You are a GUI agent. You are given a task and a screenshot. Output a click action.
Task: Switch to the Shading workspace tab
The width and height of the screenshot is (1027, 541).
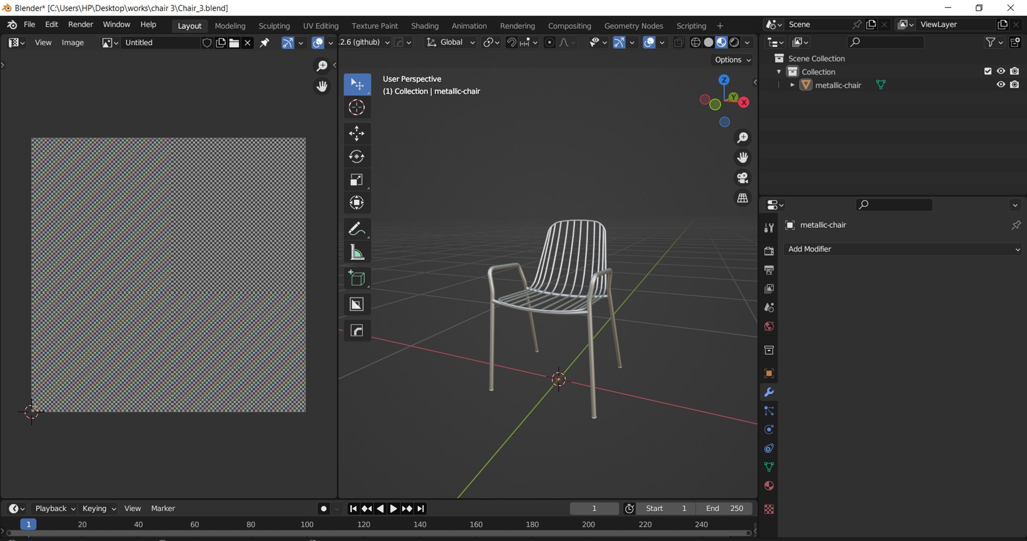[x=425, y=26]
